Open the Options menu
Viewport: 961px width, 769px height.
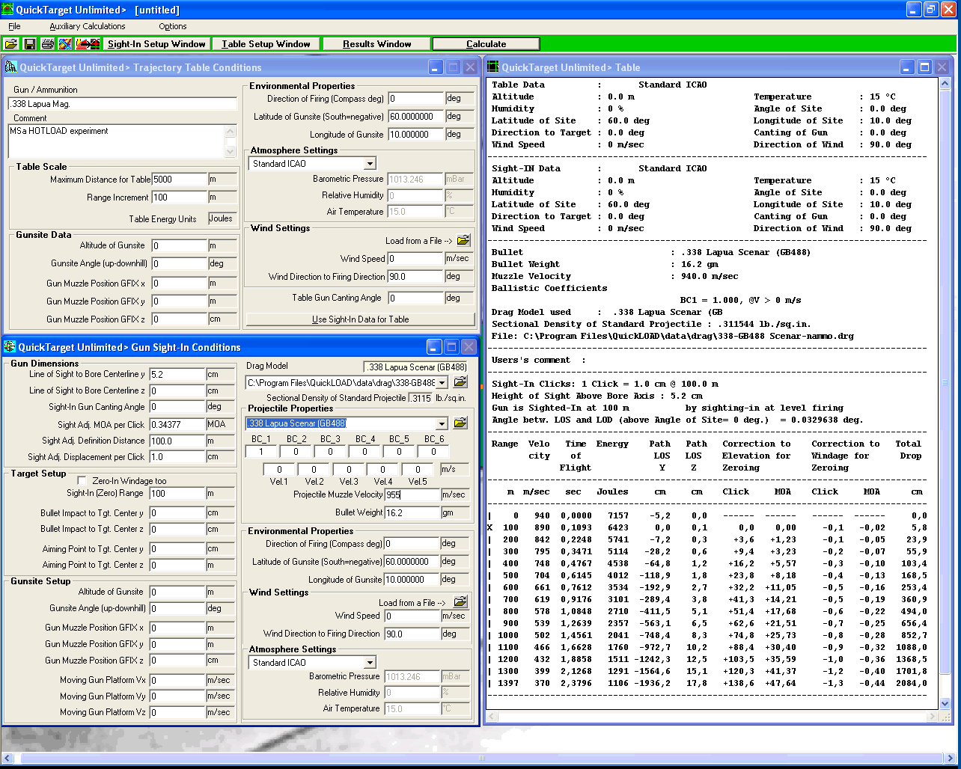172,26
